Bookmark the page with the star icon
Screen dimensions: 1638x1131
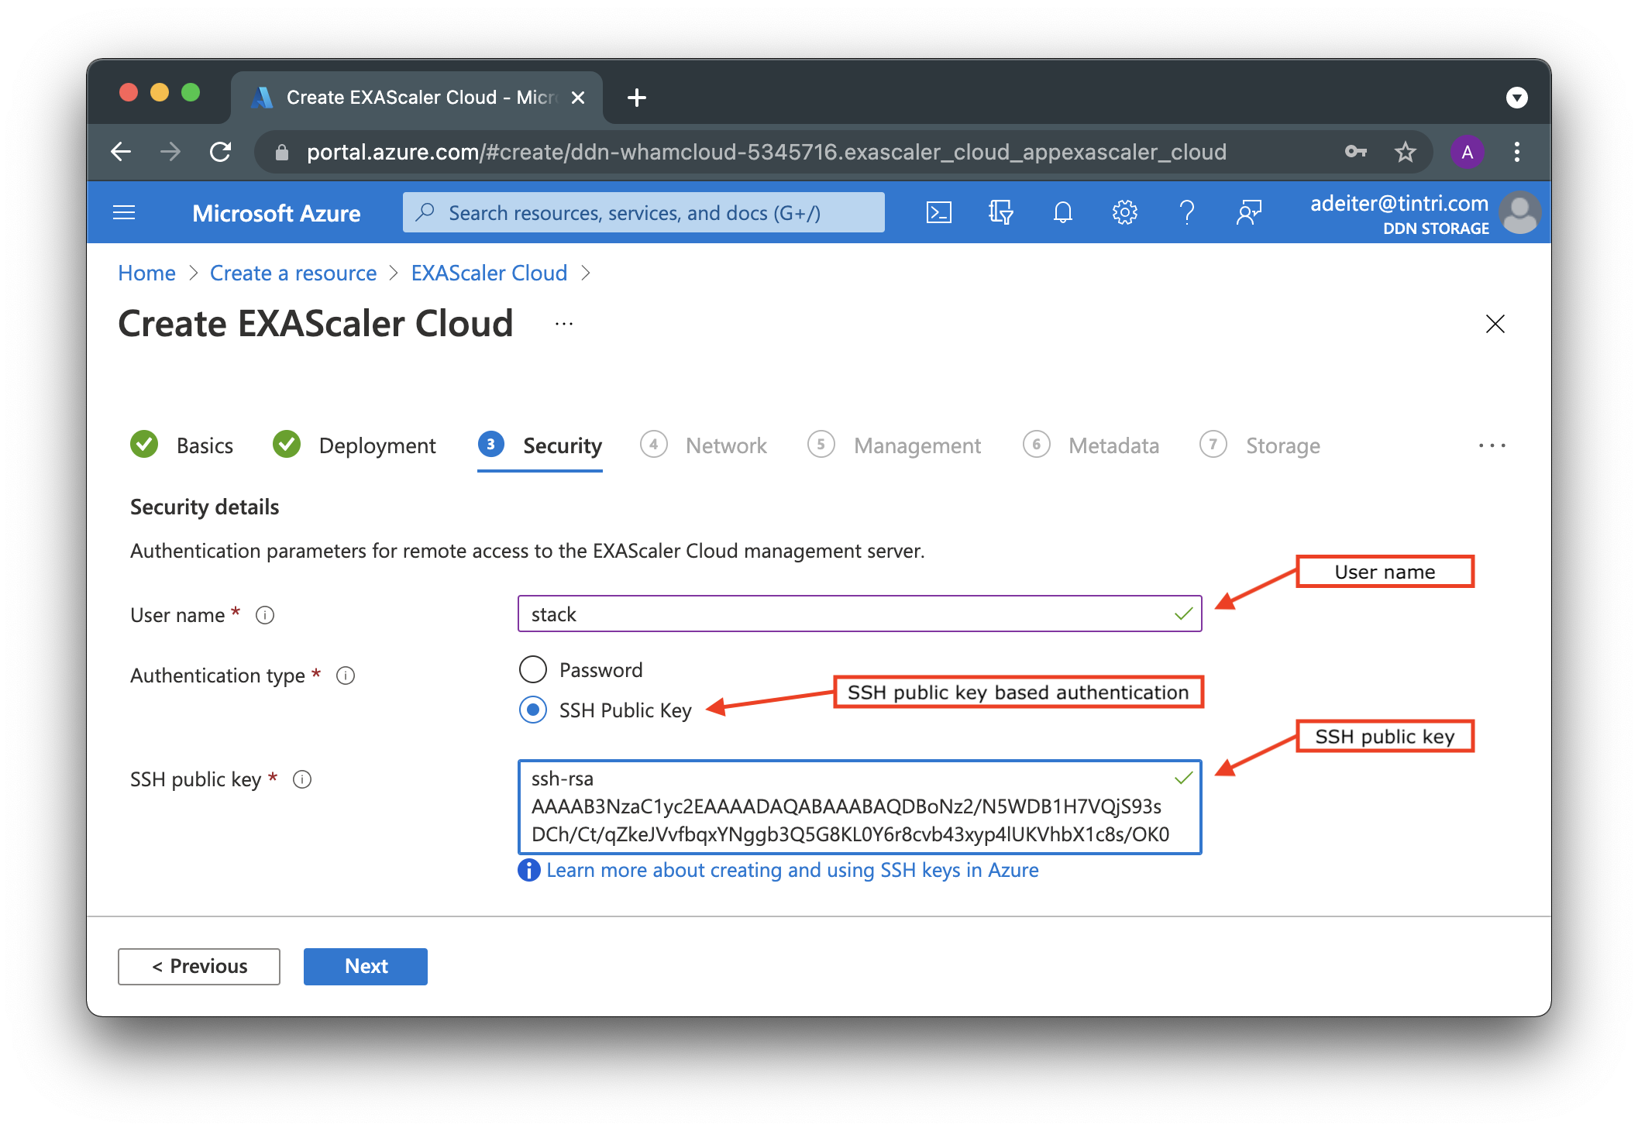(1405, 152)
